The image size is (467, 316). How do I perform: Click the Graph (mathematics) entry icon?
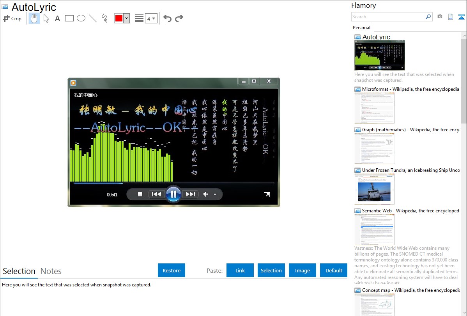tap(357, 130)
